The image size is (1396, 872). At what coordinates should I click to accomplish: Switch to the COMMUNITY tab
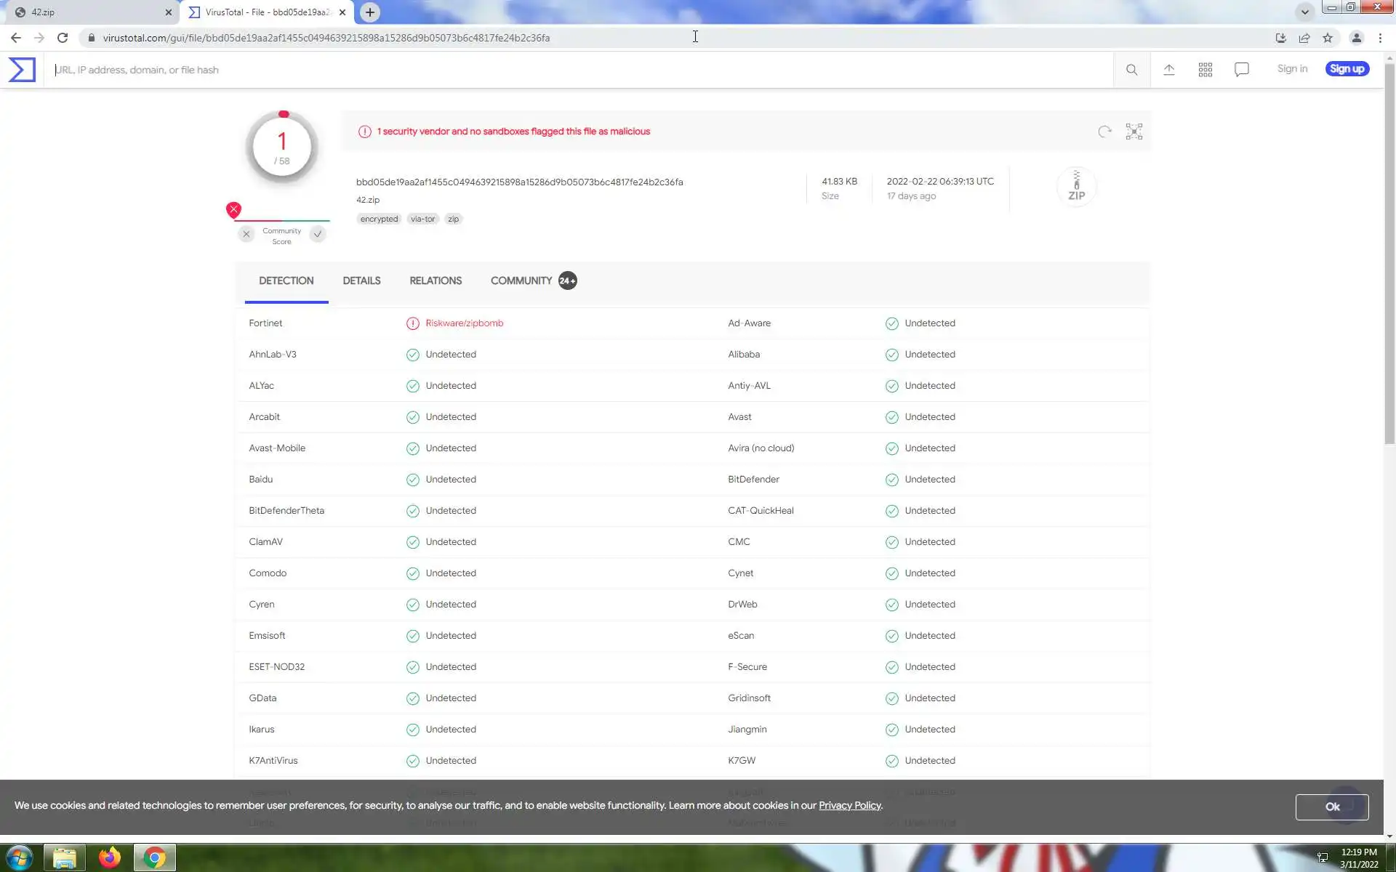(x=521, y=281)
